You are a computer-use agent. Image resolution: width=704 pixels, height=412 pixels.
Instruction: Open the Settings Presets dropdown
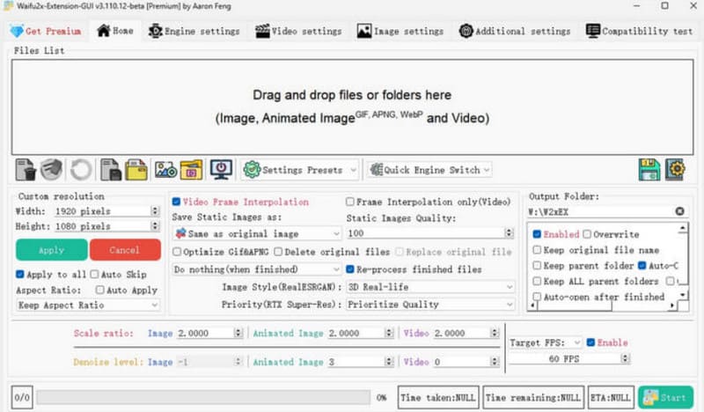tap(301, 170)
